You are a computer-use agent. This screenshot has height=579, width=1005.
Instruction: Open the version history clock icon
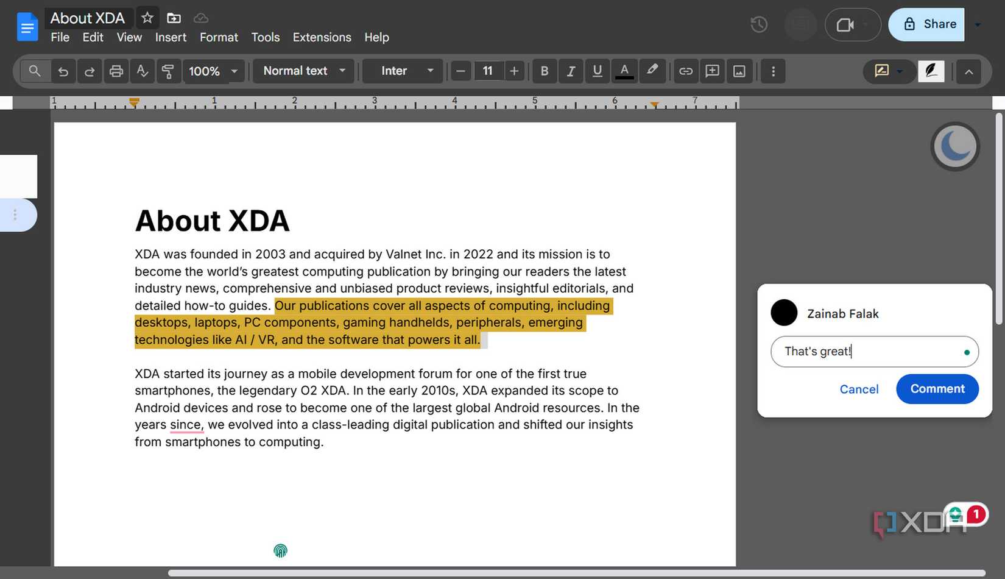(x=759, y=24)
